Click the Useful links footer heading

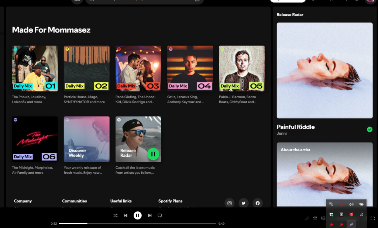coord(121,201)
